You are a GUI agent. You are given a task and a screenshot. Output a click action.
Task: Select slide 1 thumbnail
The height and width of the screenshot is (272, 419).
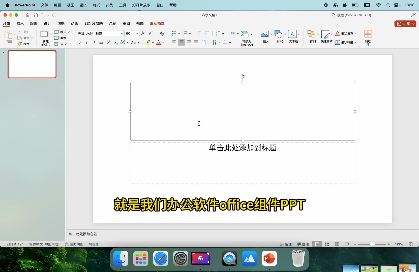pyautogui.click(x=32, y=64)
